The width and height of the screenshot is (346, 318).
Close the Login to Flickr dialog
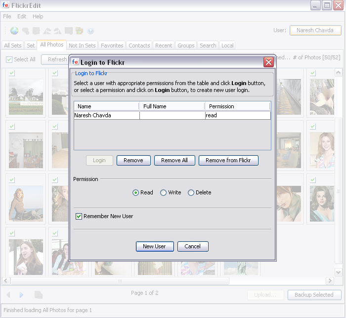pos(268,62)
